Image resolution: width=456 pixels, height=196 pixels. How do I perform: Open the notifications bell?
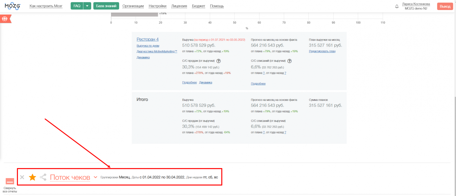[x=397, y=6]
